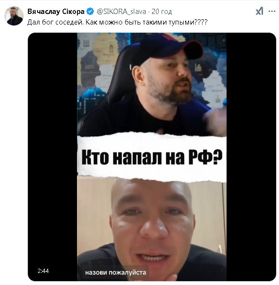This screenshot has width=279, height=285.
Task: Click the назови пожалуйста subtitle caption
Action: (x=116, y=272)
